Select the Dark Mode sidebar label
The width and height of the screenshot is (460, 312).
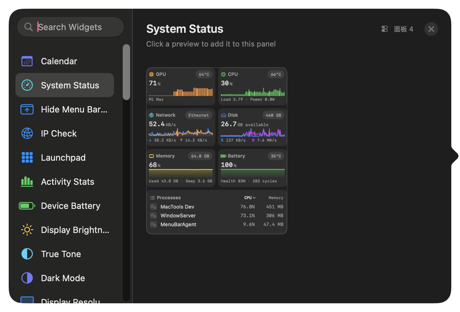(x=63, y=278)
